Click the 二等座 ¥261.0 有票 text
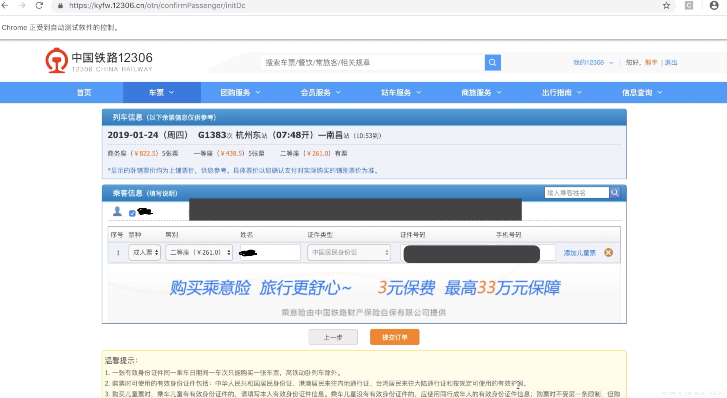 (x=314, y=153)
